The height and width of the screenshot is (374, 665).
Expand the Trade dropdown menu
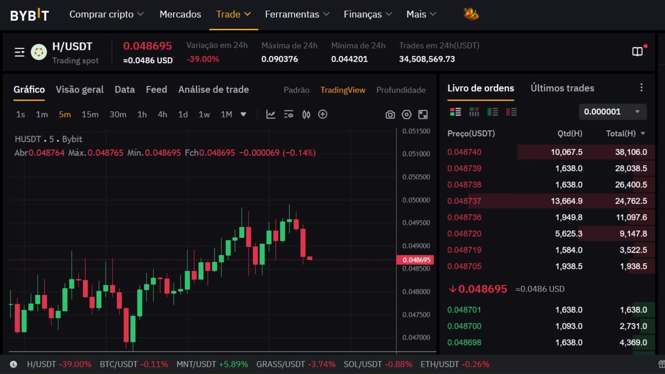point(233,15)
